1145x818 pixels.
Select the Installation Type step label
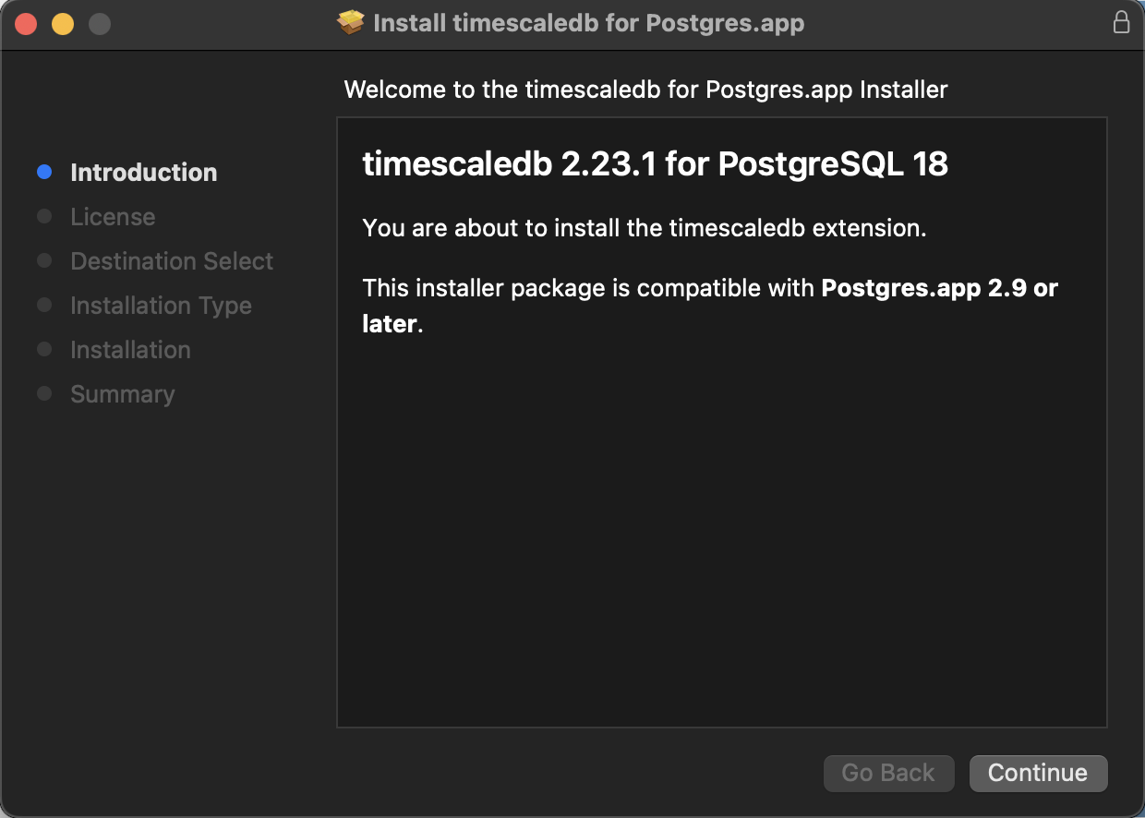click(161, 306)
